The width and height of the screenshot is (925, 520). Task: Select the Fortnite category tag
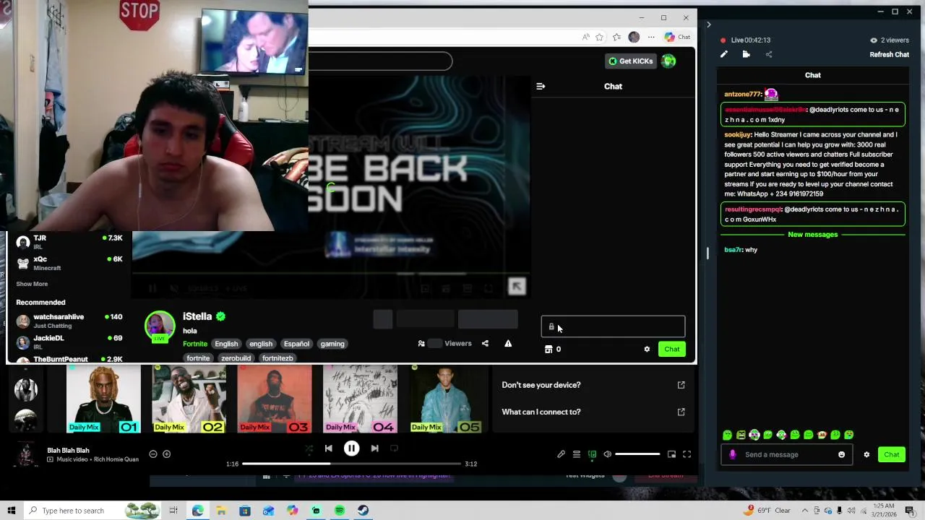pyautogui.click(x=194, y=344)
